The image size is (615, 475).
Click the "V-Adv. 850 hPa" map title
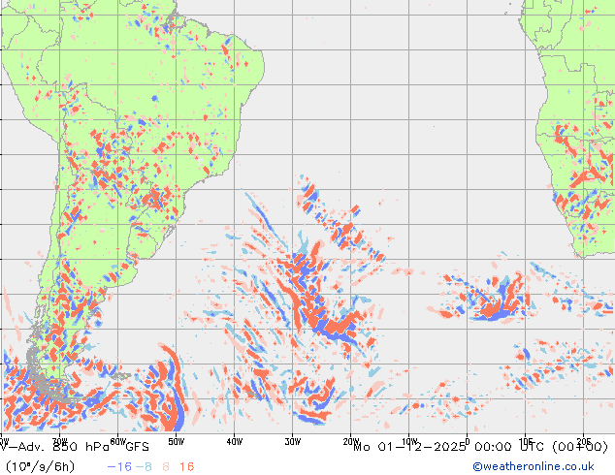54,447
